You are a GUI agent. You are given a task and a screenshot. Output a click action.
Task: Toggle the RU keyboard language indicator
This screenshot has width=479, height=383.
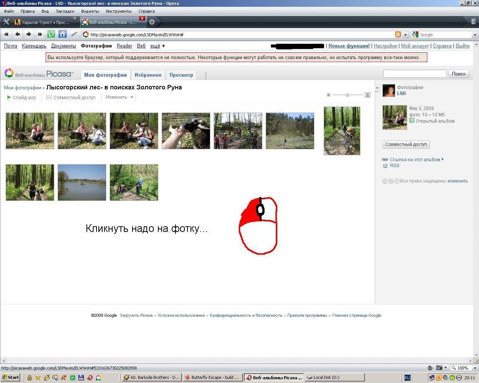point(407,377)
